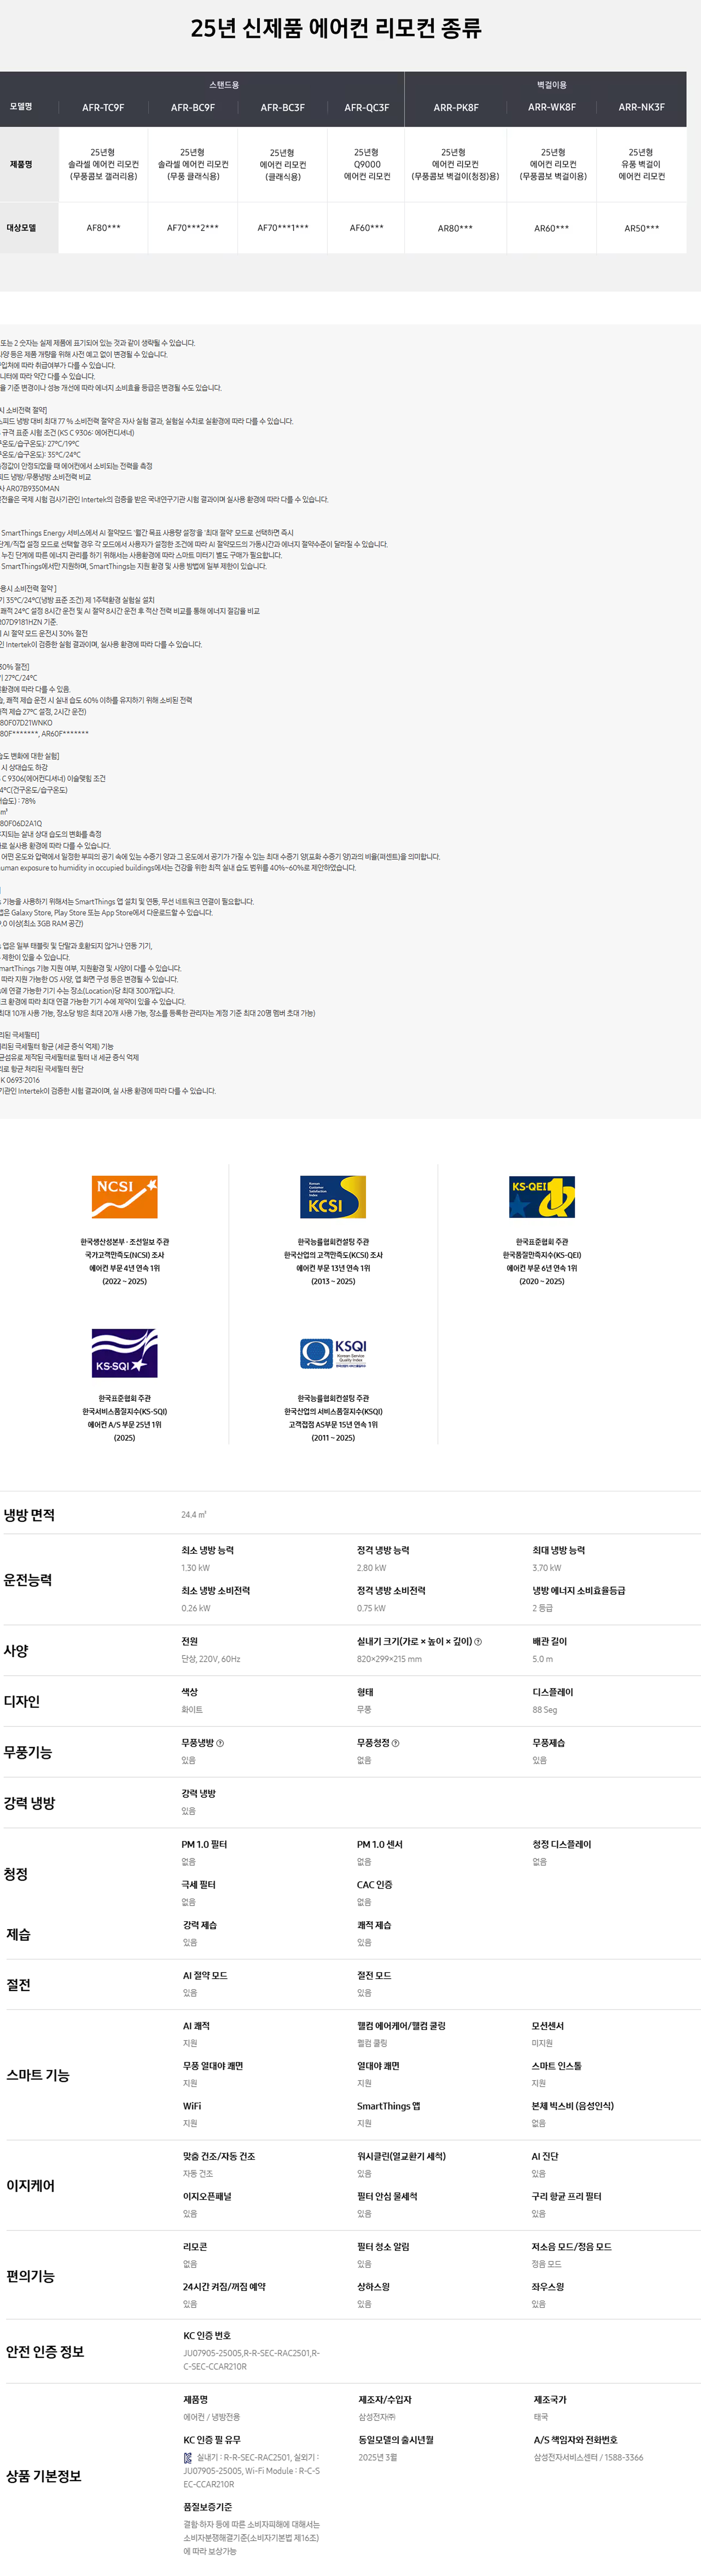Open info icon beside 실내기 크기 spec
Screen dimensions: 701x2576
pos(478,1641)
